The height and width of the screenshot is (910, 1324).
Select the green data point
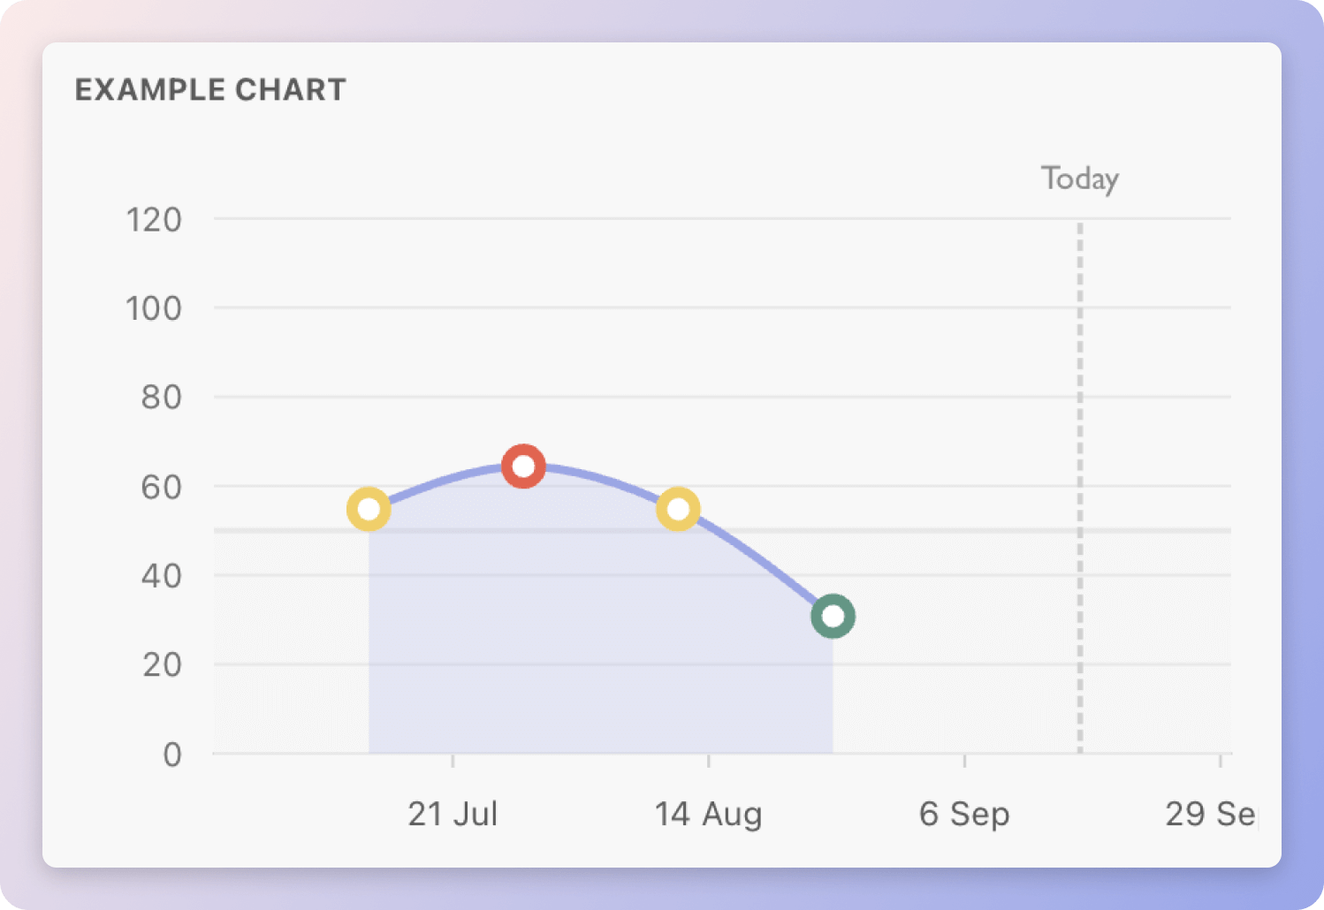click(833, 616)
